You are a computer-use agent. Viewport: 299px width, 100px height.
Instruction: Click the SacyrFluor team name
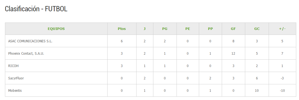click(16, 78)
